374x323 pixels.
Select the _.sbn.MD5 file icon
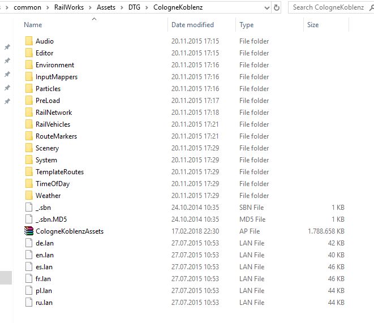coord(29,219)
